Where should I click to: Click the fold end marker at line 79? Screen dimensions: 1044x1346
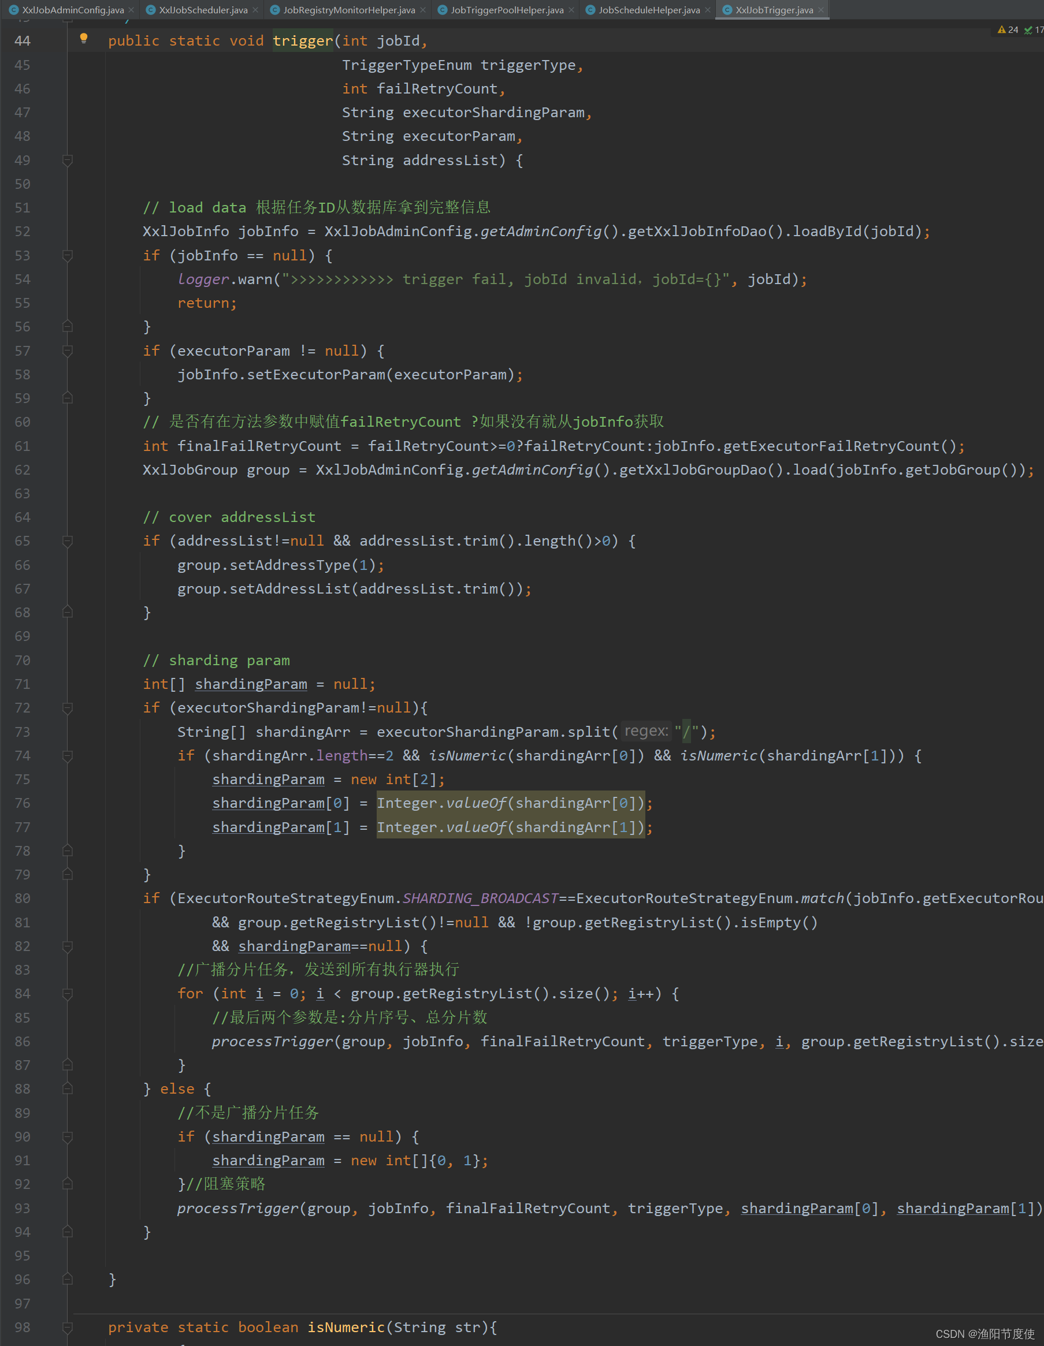(x=68, y=875)
